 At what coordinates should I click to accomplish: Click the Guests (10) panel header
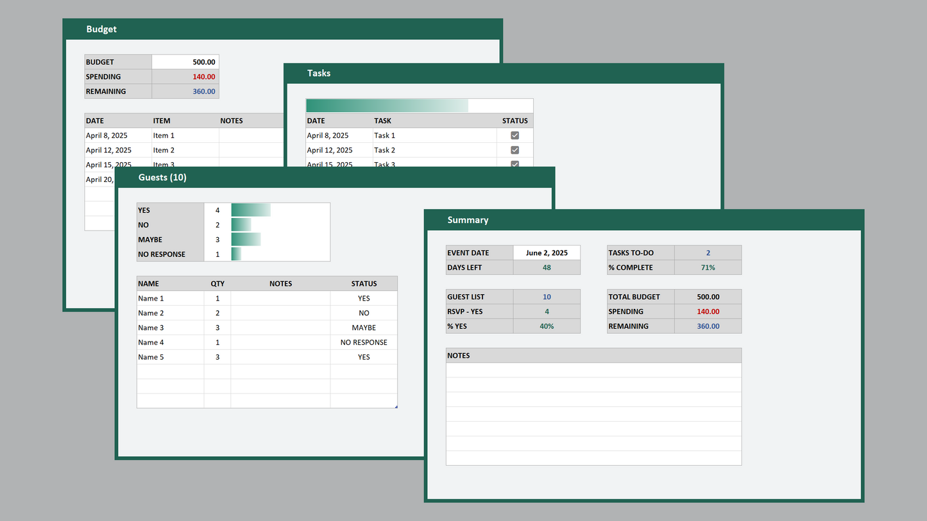162,177
